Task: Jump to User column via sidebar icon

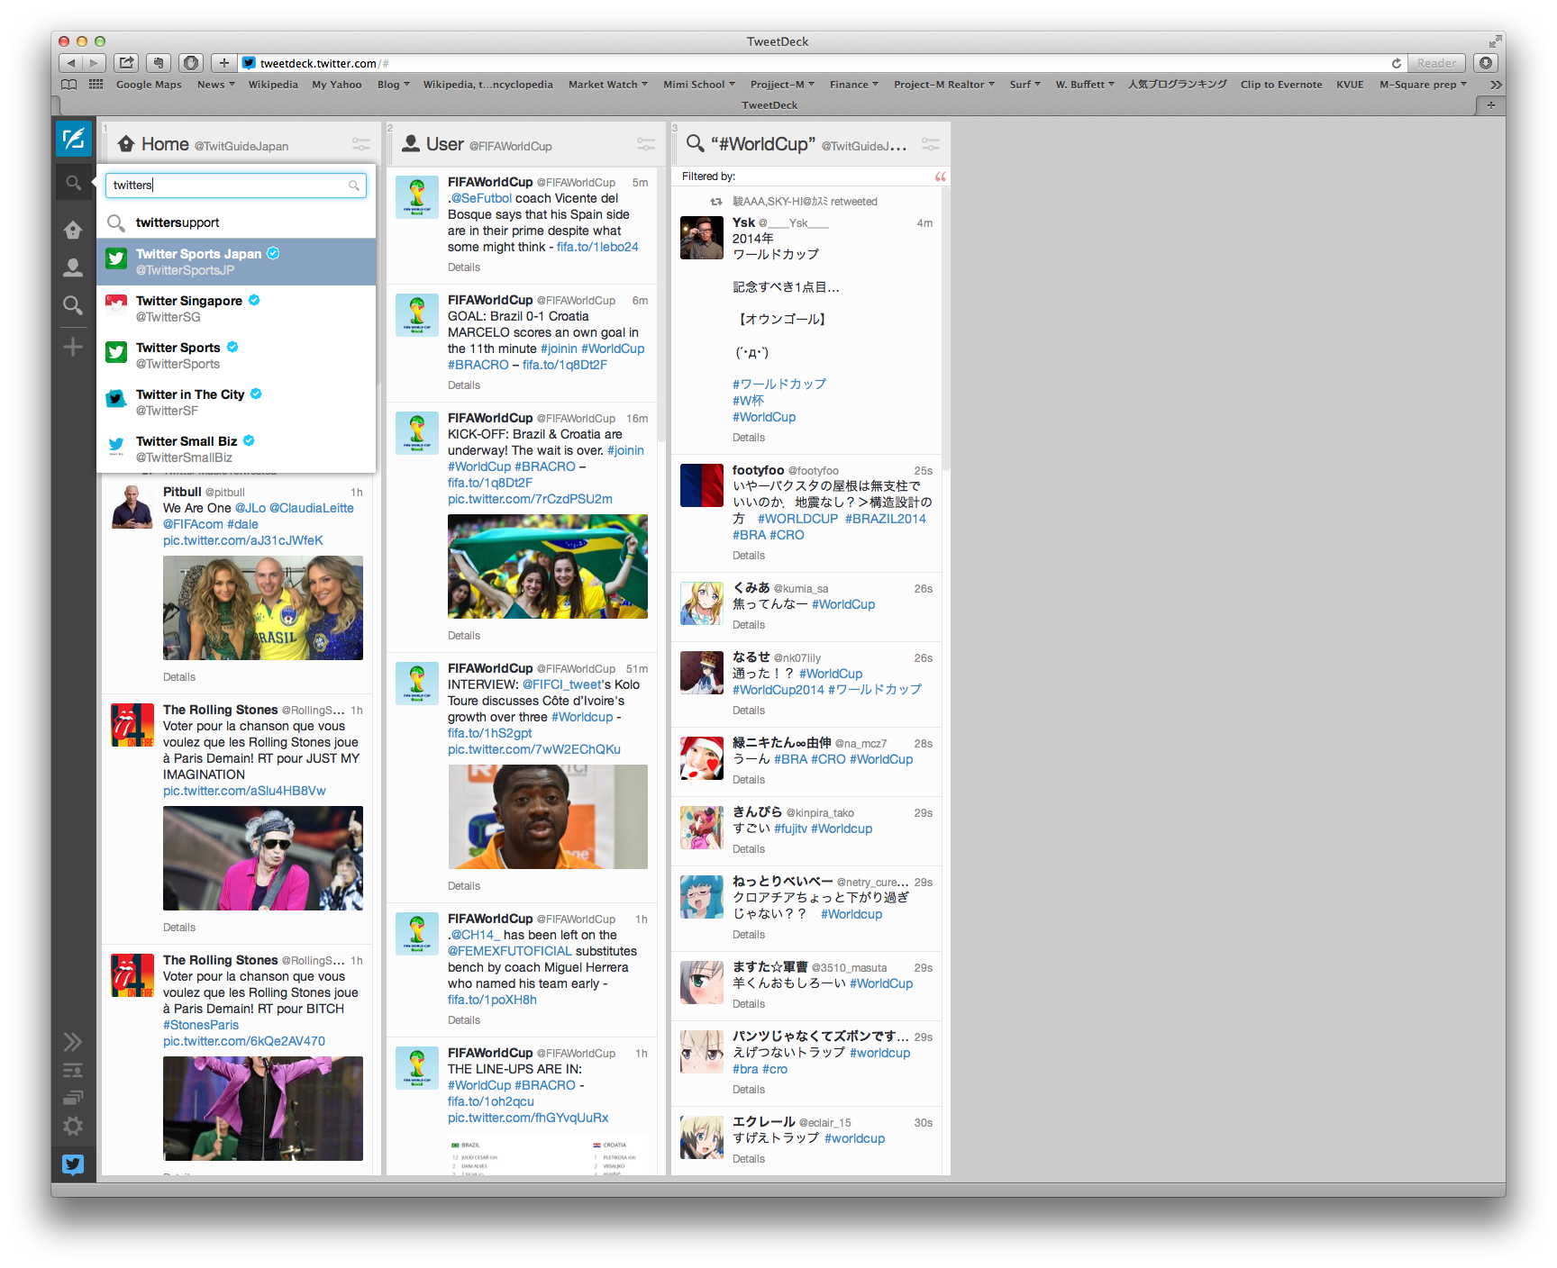Action: coord(73,267)
